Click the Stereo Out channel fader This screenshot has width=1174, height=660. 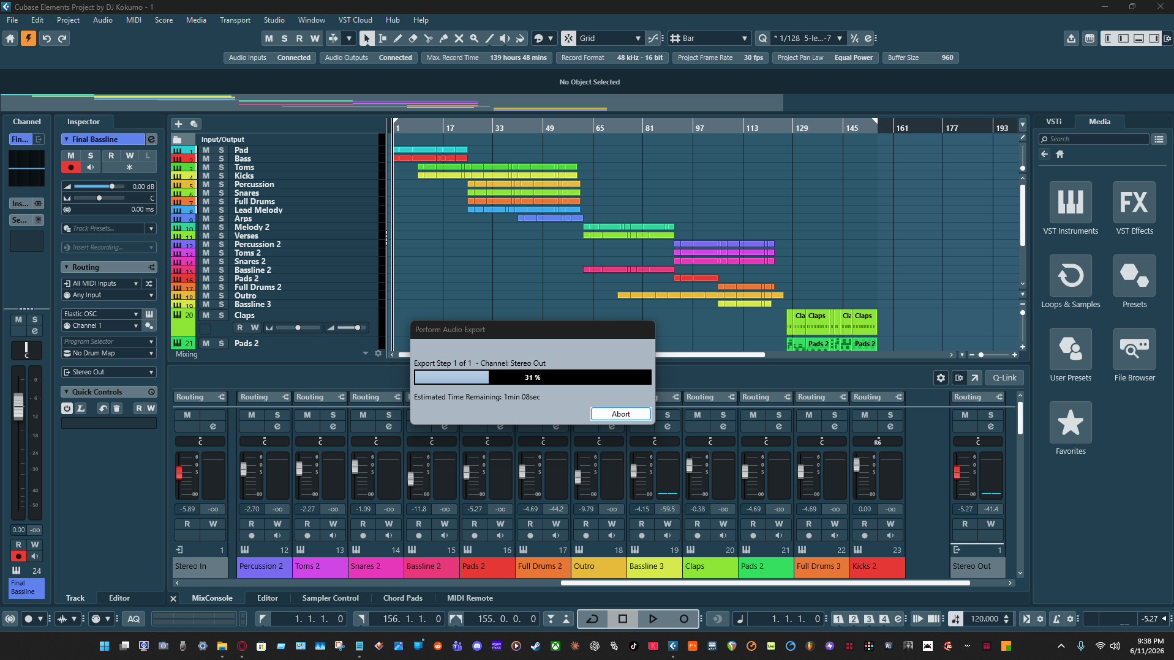(x=957, y=472)
